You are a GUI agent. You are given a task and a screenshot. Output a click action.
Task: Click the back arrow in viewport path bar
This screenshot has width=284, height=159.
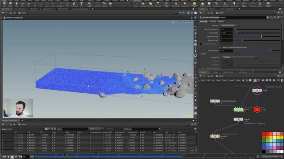pyautogui.click(x=3, y=13)
